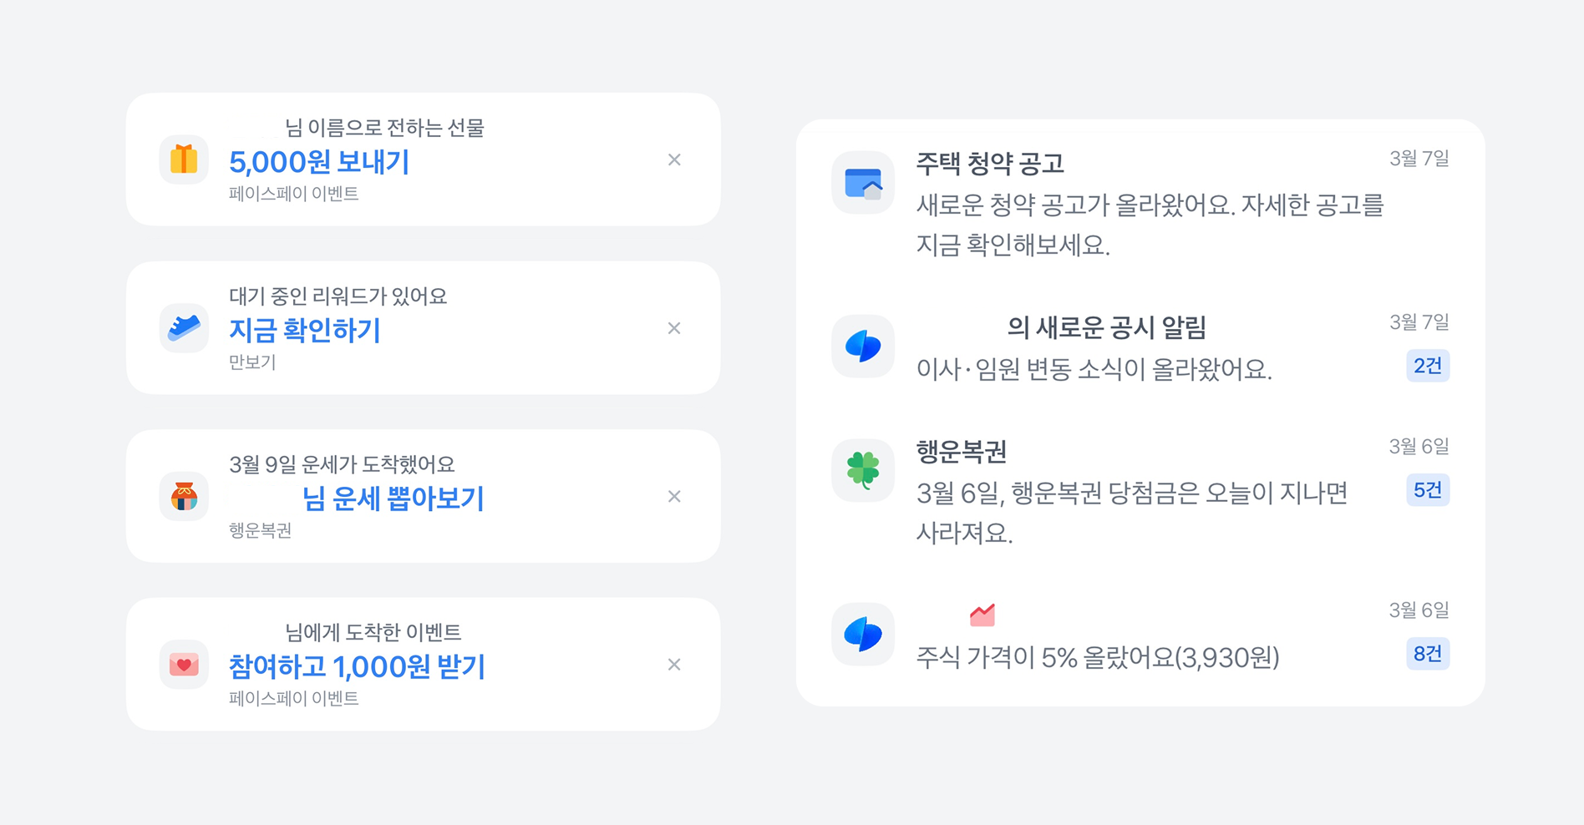This screenshot has height=825, width=1584.
Task: Click the 2건 badge on the 공시 알림
Action: click(1428, 366)
